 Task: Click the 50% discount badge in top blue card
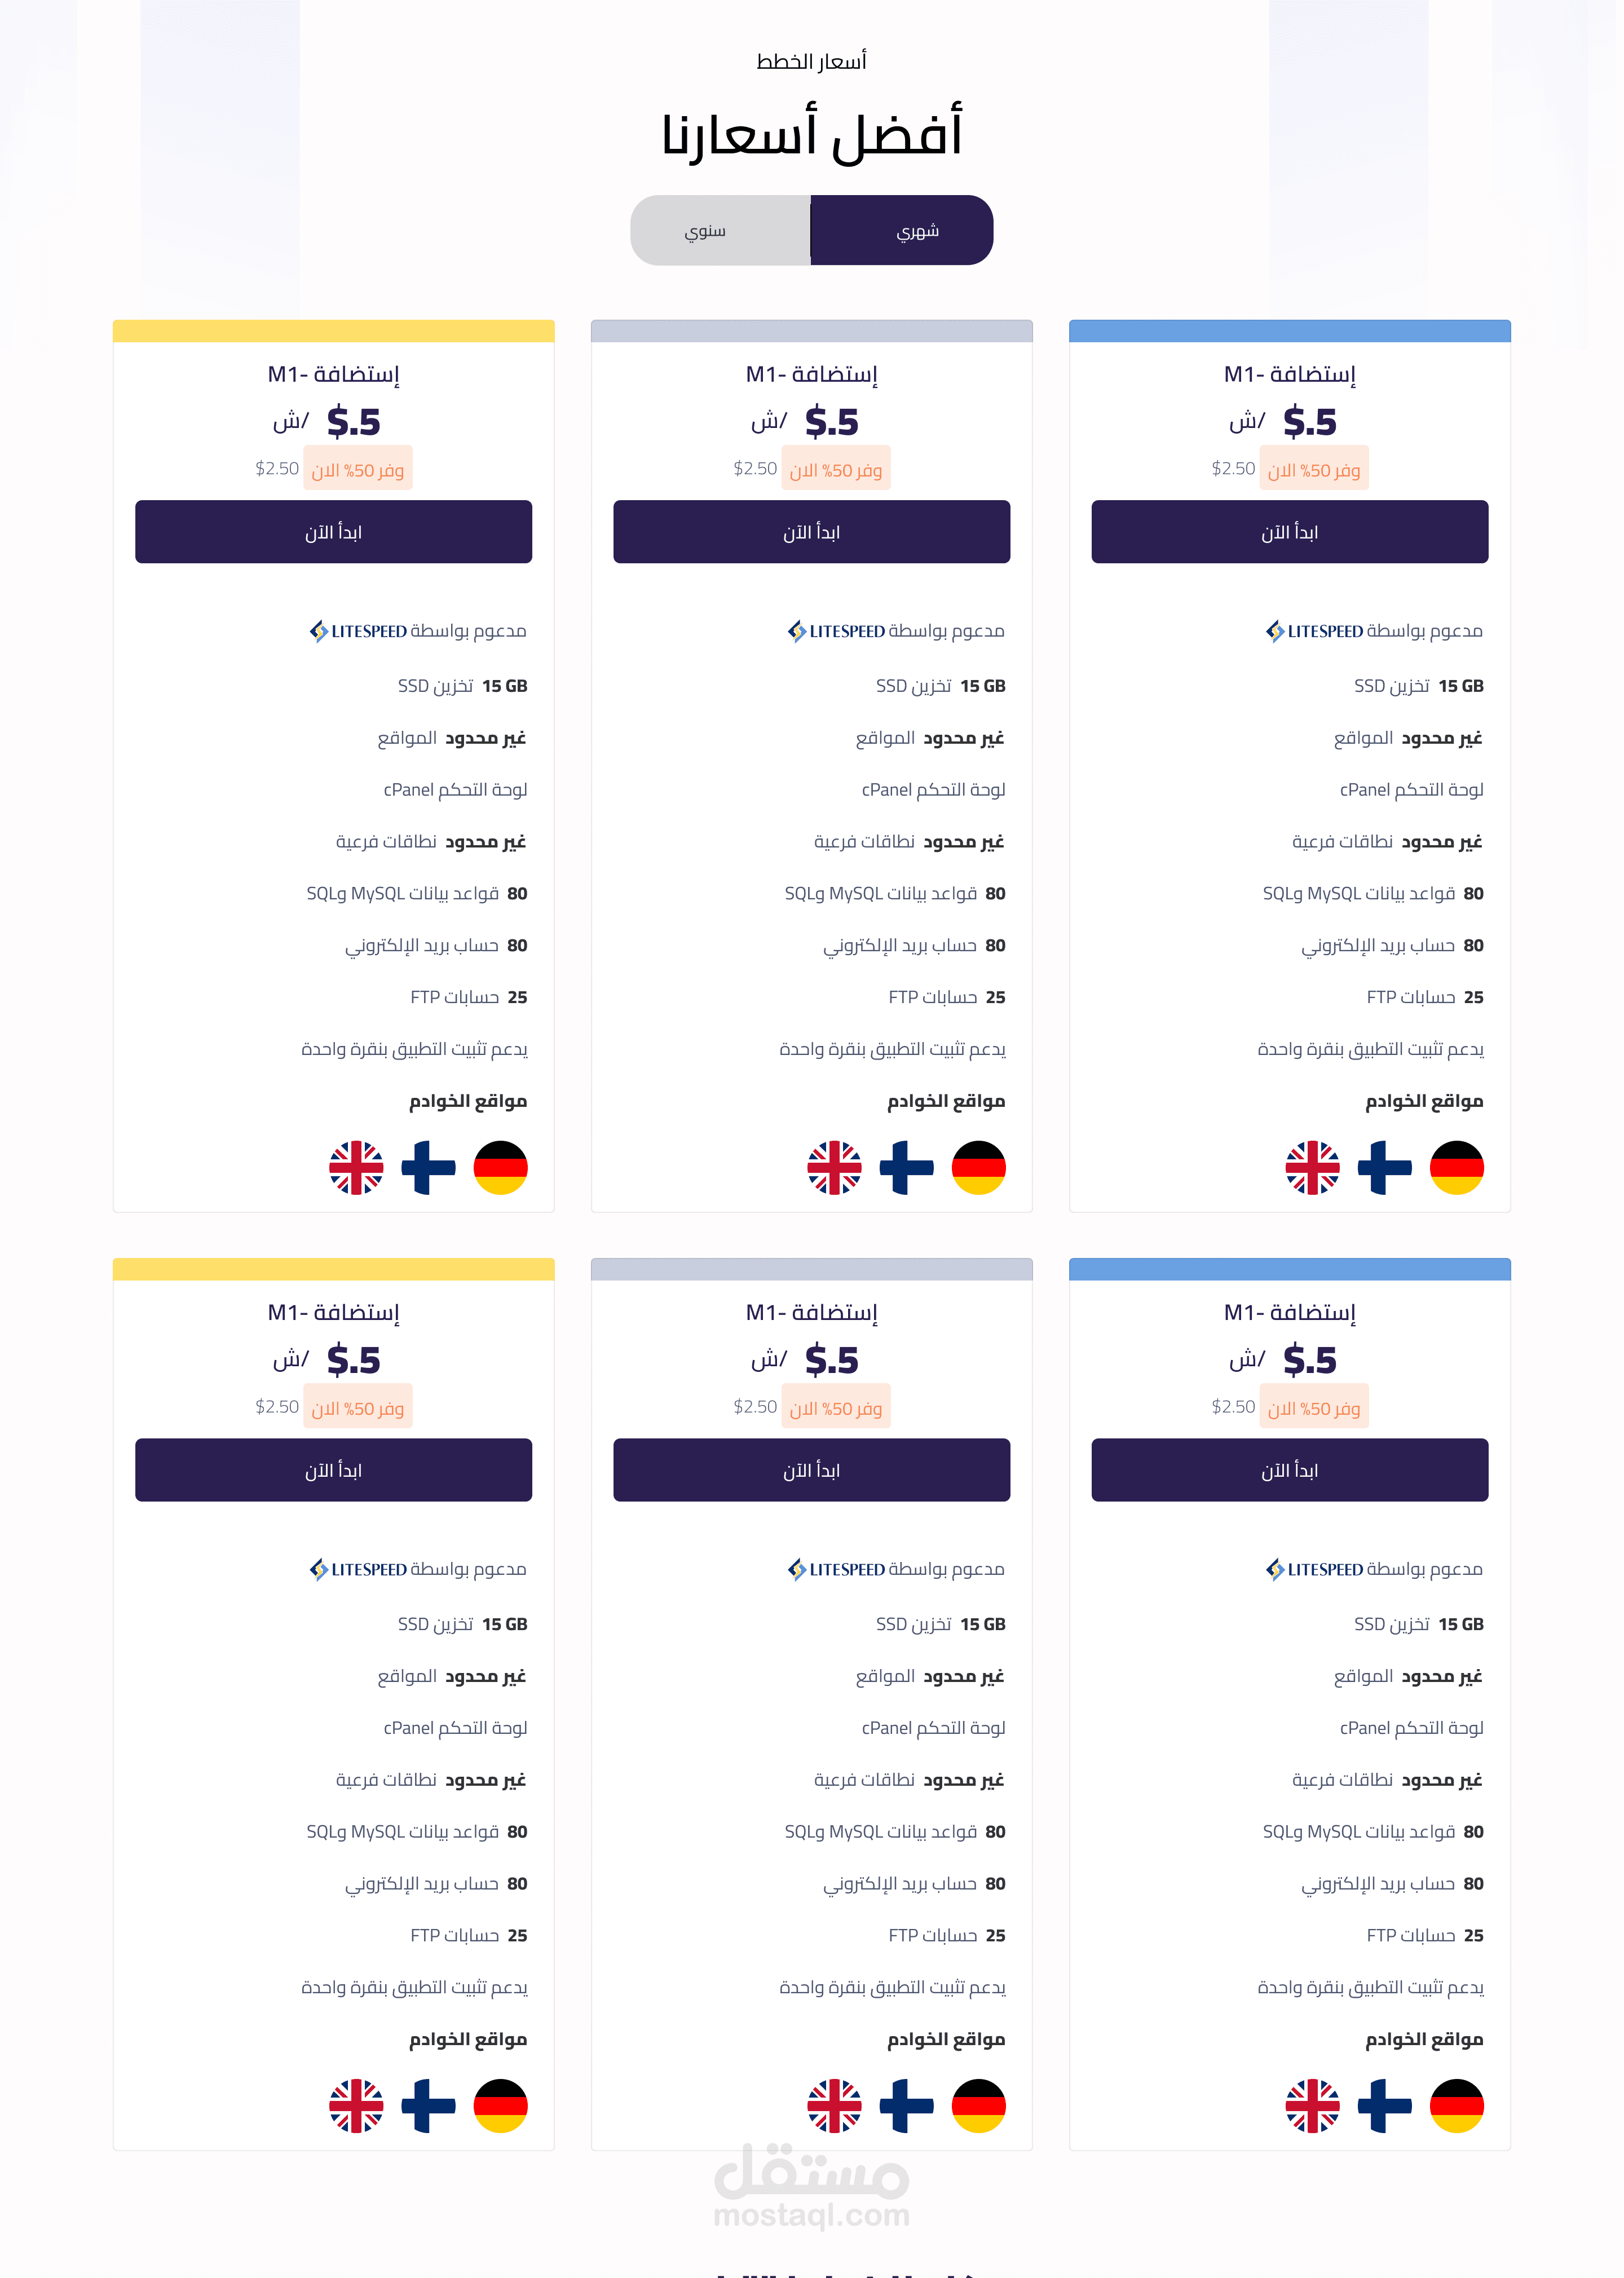[x=1314, y=469]
